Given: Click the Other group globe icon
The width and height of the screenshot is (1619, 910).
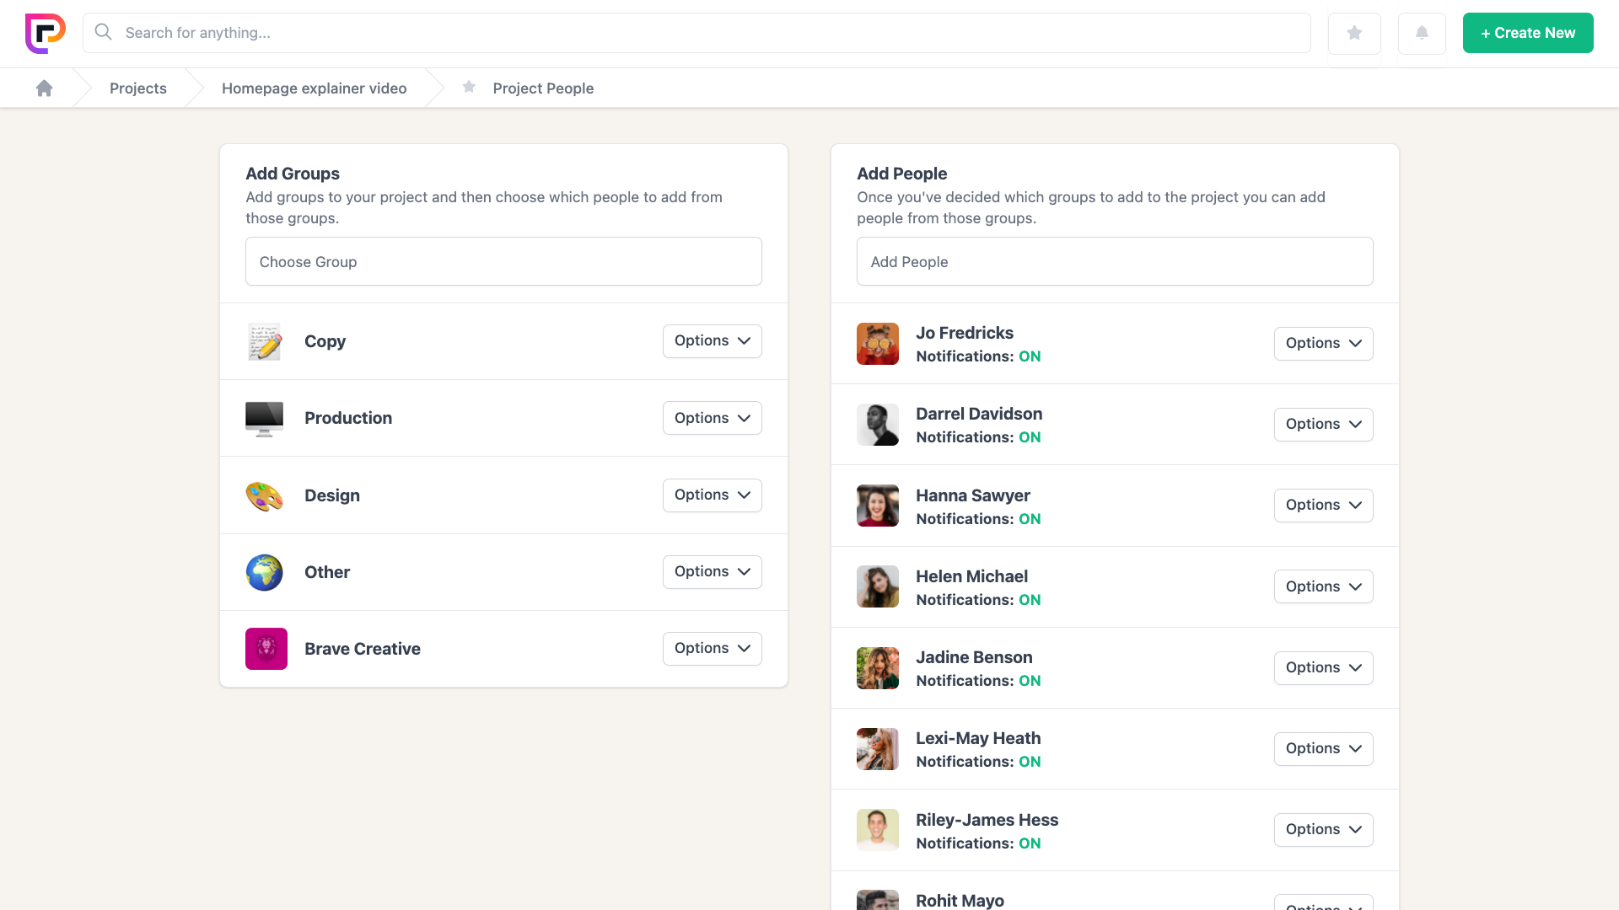Looking at the screenshot, I should (265, 572).
